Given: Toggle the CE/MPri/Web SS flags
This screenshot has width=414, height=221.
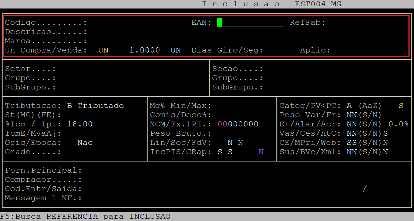Looking at the screenshot, I should coord(351,143).
